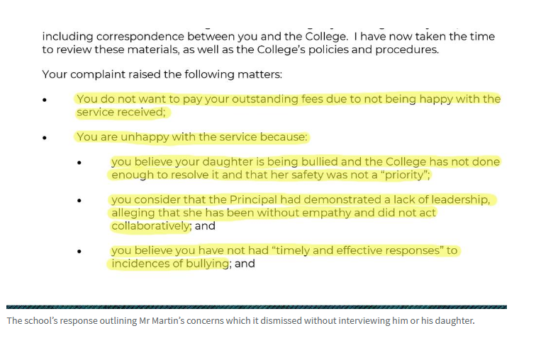Click the highlighted word "collaboratively"
Screen dimensions: 536x338
(150, 226)
